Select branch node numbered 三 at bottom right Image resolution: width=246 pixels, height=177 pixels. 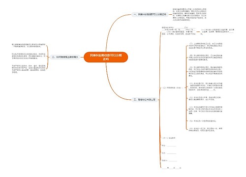144,99
